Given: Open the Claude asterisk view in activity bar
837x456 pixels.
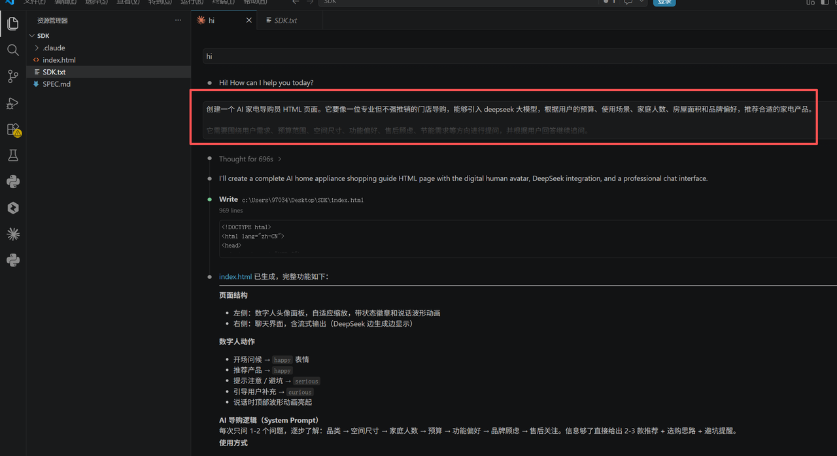Looking at the screenshot, I should point(12,234).
